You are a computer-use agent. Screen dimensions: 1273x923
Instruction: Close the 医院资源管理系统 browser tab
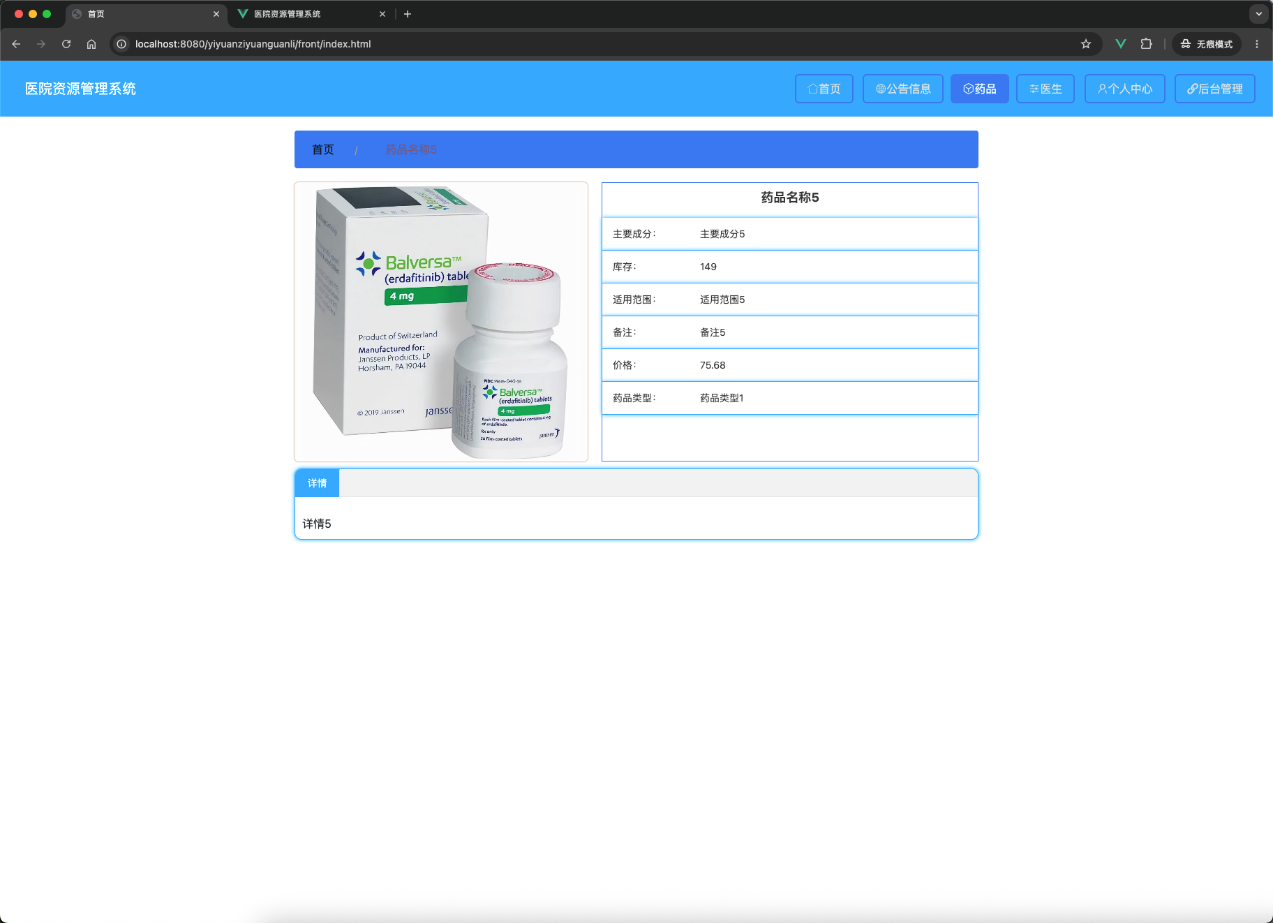coord(382,14)
